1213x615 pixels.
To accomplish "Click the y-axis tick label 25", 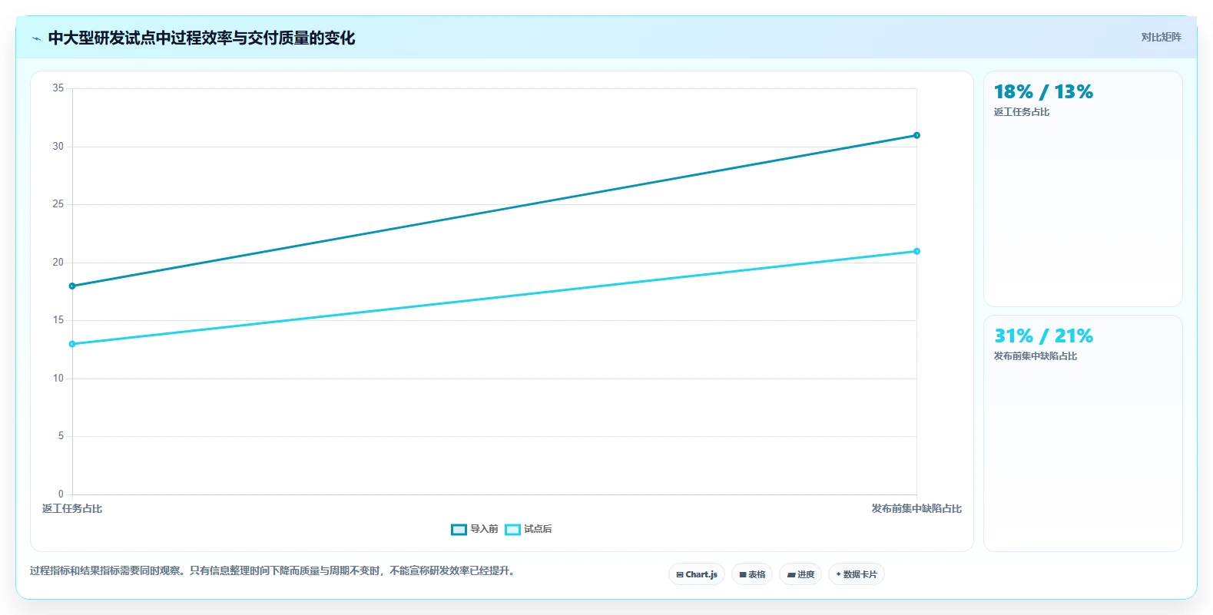I will click(x=58, y=204).
